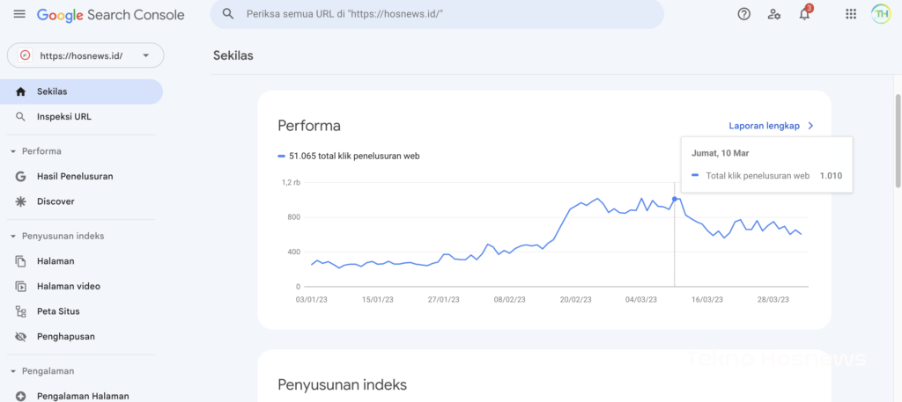
Task: Click the TH account avatar
Action: (881, 14)
